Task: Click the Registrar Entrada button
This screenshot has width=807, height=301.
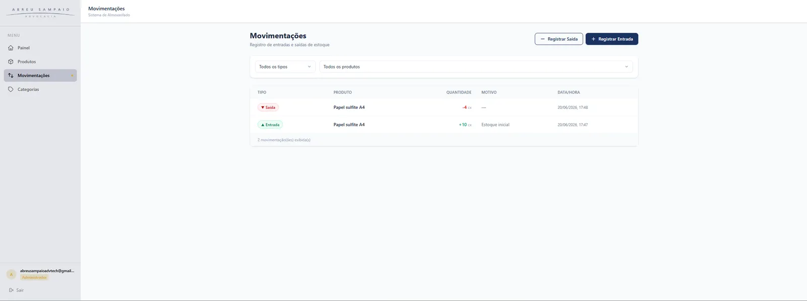Action: pos(612,39)
